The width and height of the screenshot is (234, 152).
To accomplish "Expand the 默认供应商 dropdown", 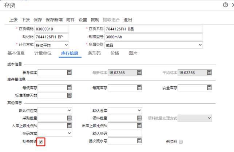I will tap(69, 110).
